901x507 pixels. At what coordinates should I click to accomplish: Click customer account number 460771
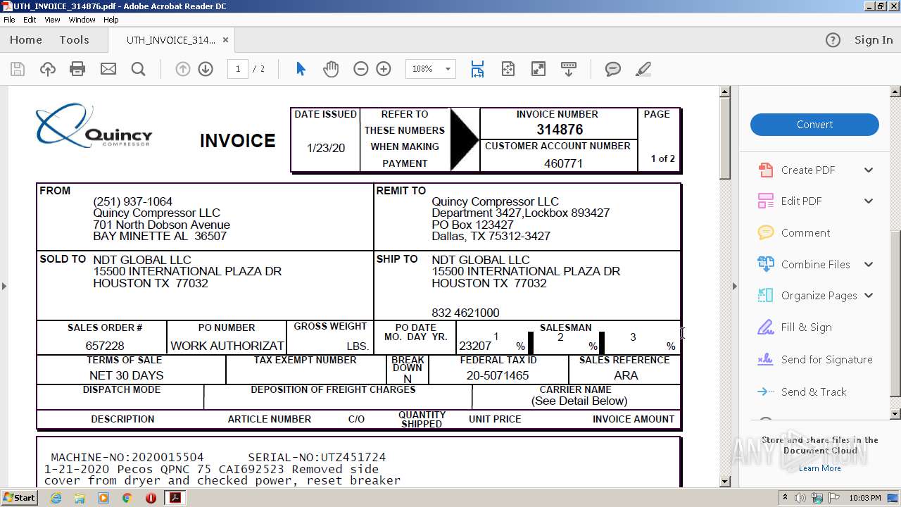(x=563, y=163)
